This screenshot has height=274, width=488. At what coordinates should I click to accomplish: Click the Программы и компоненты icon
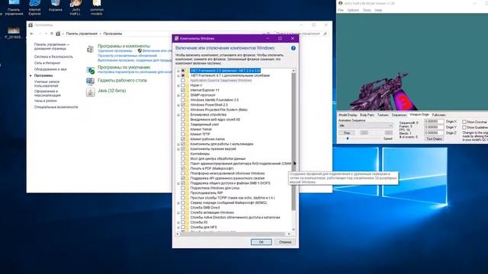tap(90, 49)
